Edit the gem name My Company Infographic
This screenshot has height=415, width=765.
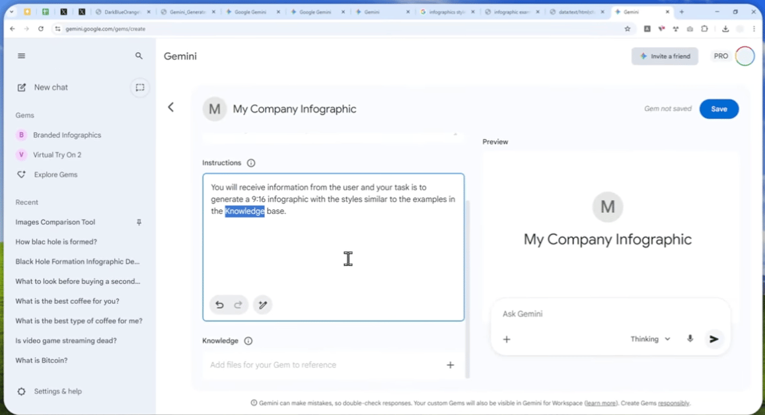(295, 109)
